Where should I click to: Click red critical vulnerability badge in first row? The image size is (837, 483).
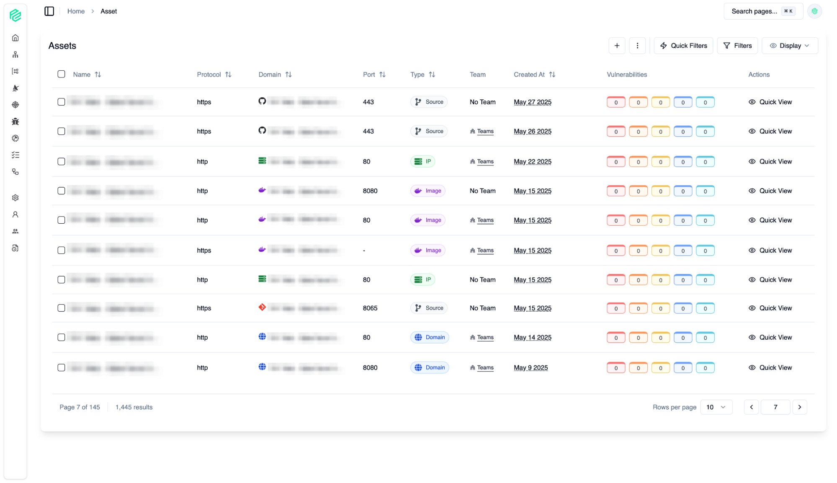[616, 102]
